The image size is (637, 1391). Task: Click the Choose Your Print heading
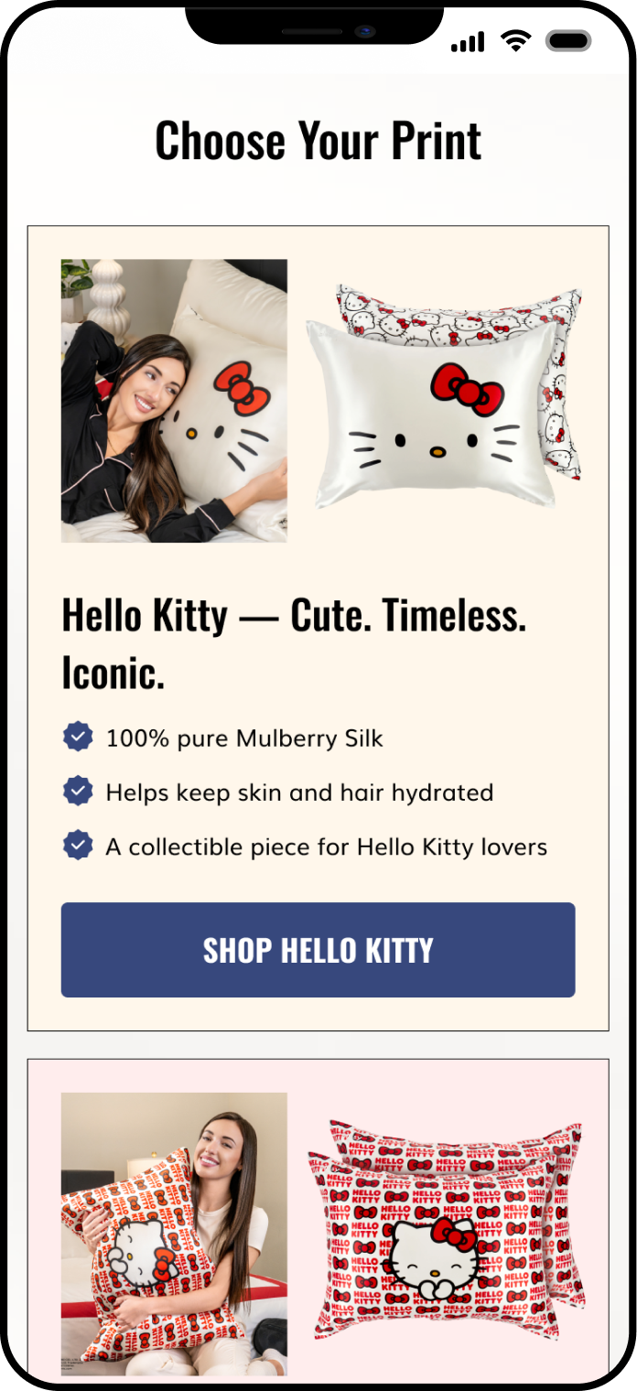click(x=318, y=141)
